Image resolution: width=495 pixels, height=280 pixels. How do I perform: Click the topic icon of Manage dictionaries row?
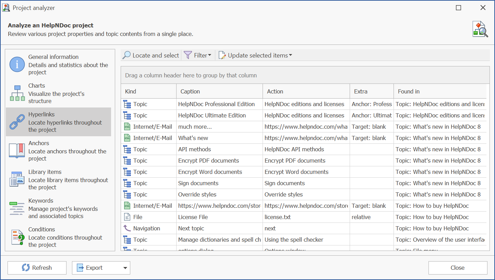coord(127,240)
